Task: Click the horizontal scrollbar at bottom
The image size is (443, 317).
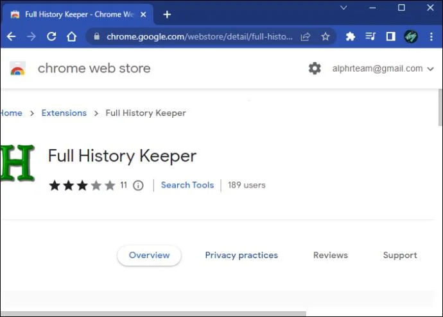Action: click(153, 314)
